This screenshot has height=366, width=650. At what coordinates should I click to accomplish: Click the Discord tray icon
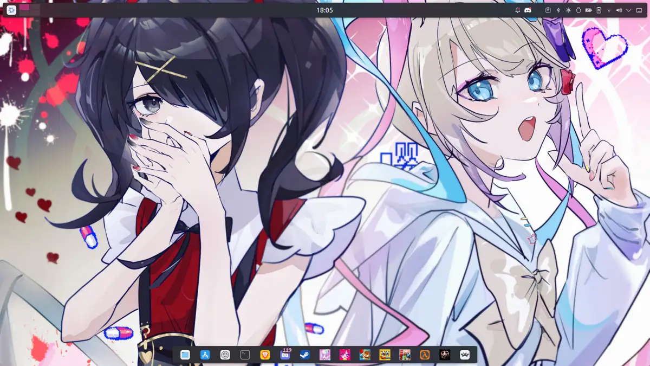pyautogui.click(x=528, y=10)
